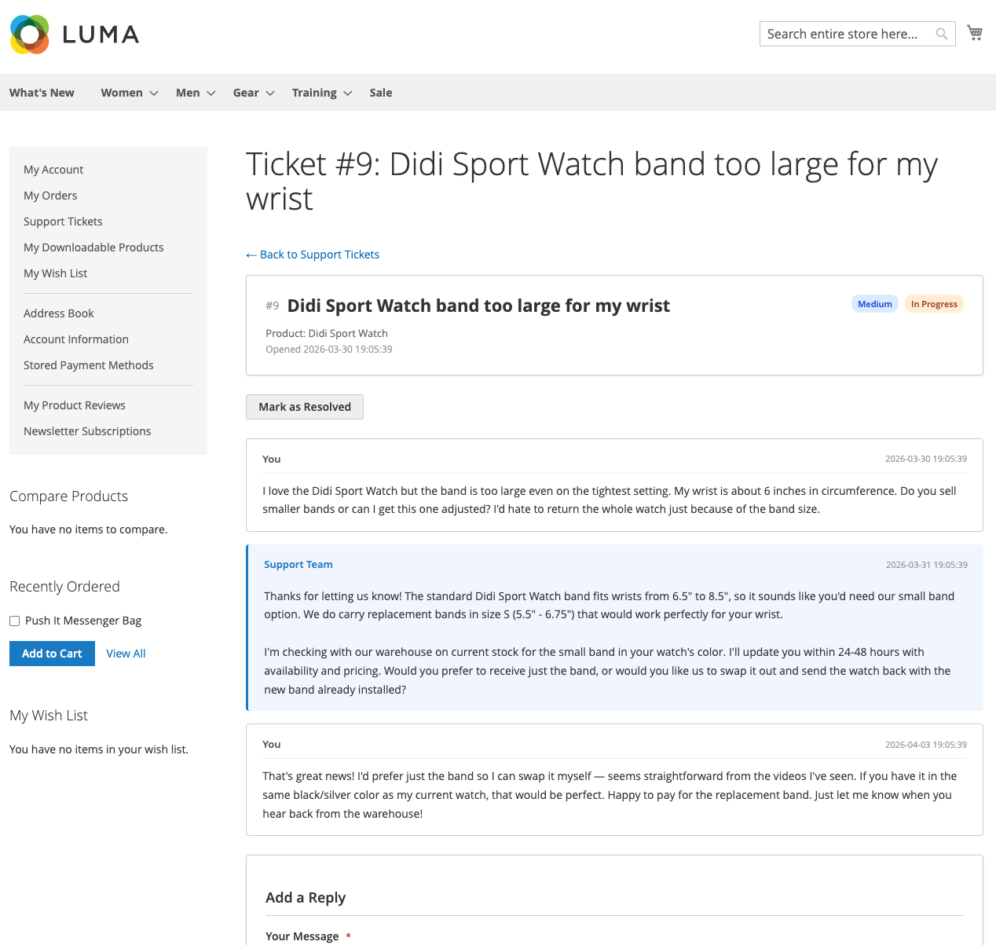Screen dimensions: 996x945
Task: Go to My Account in sidebar
Action: pyautogui.click(x=53, y=170)
